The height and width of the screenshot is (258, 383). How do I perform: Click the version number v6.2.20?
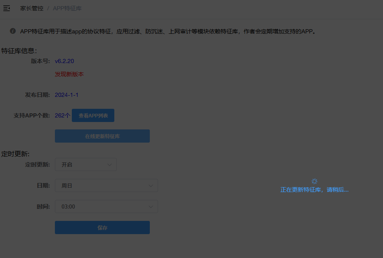coord(64,61)
